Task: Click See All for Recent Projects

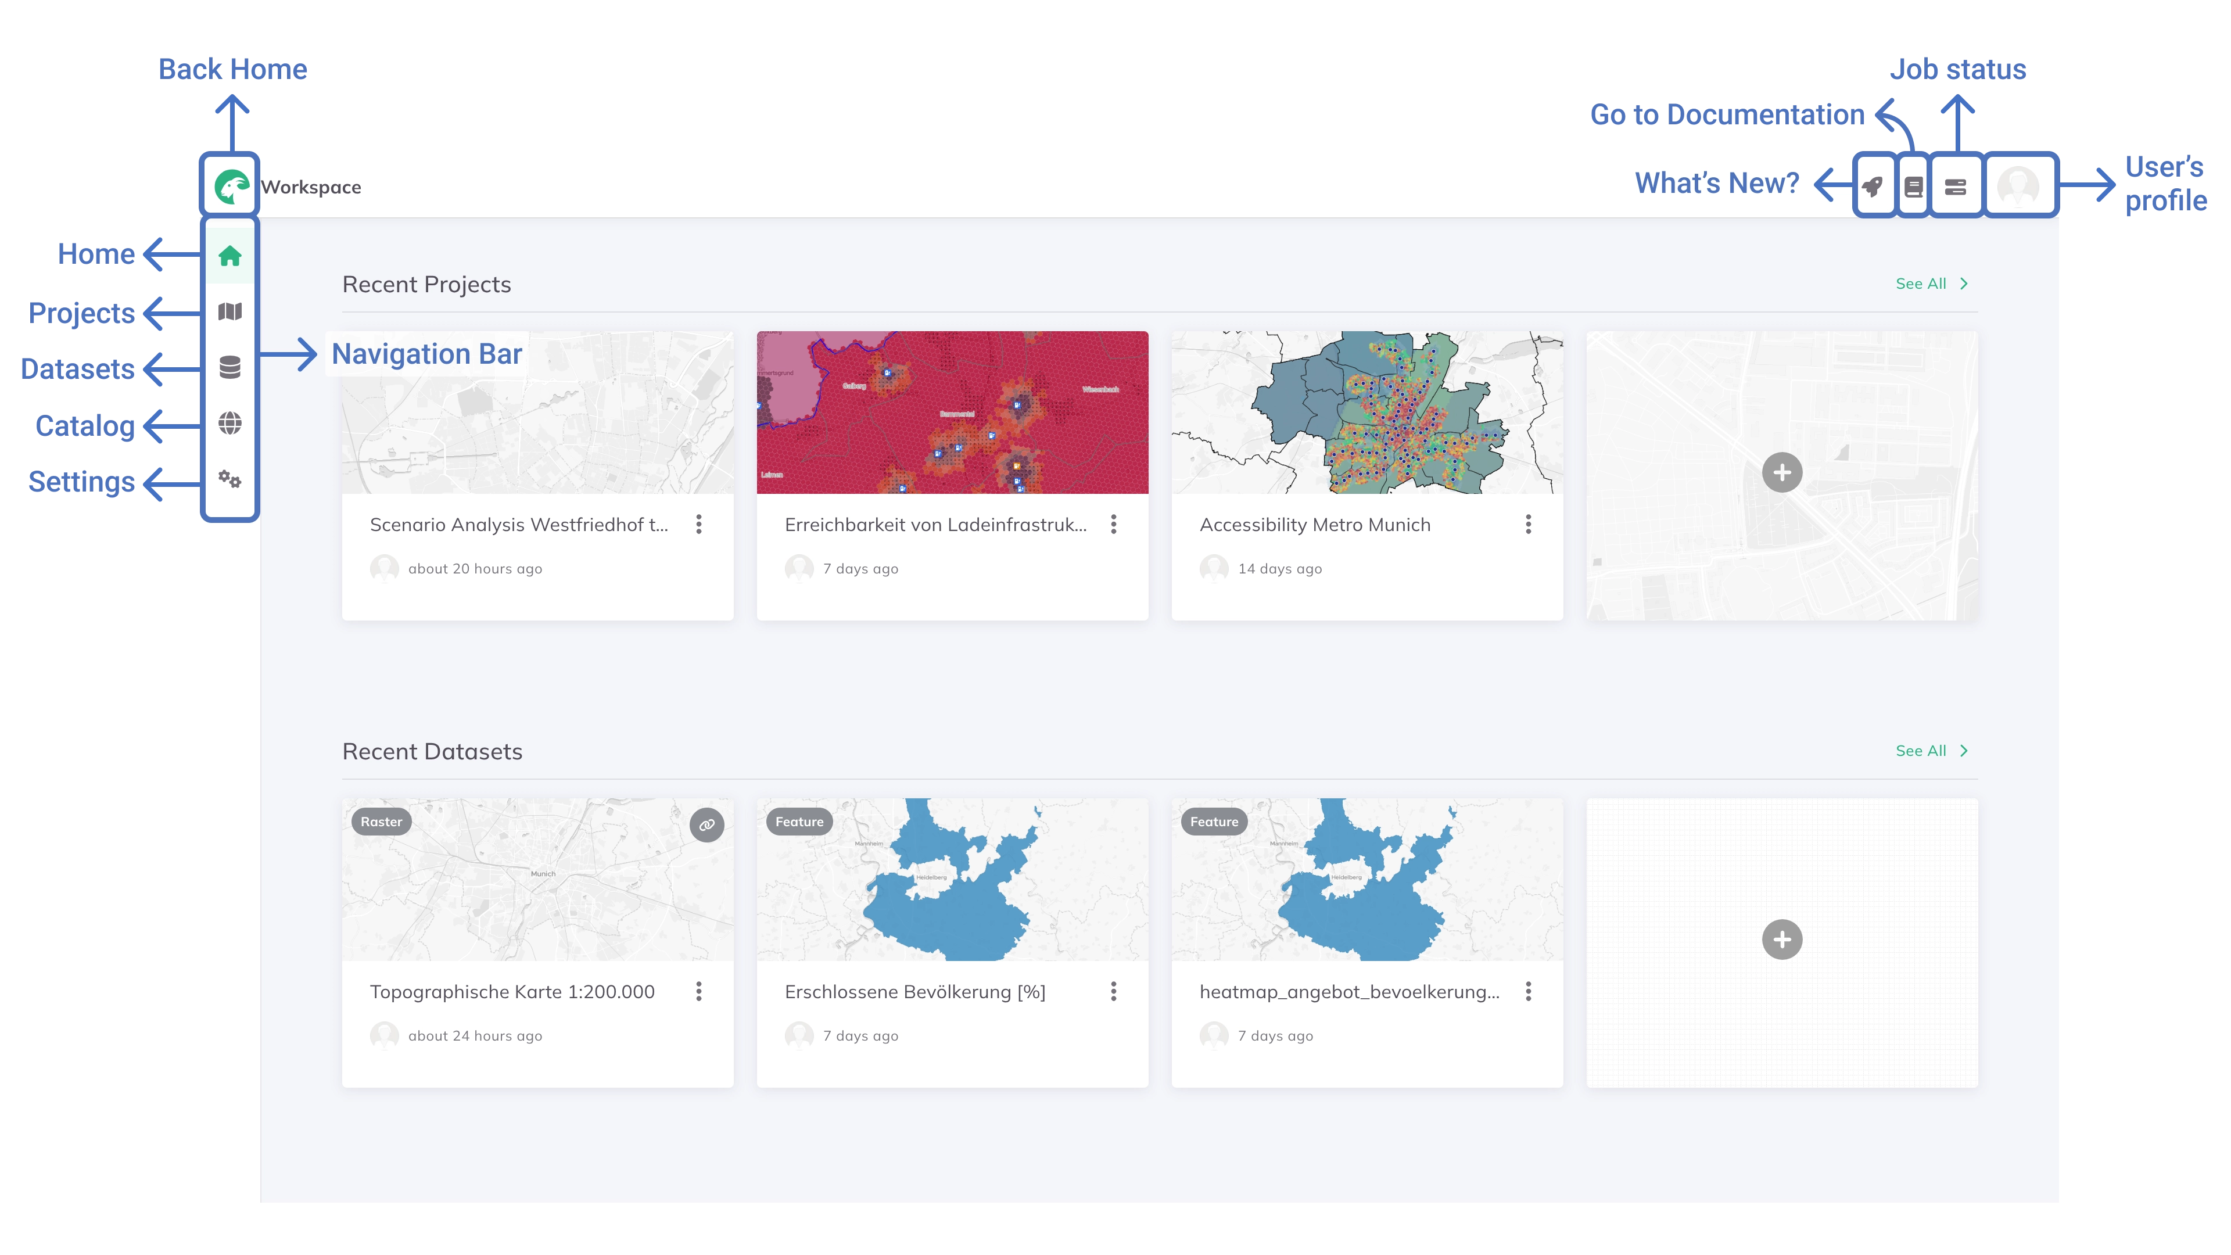Action: (x=1931, y=283)
